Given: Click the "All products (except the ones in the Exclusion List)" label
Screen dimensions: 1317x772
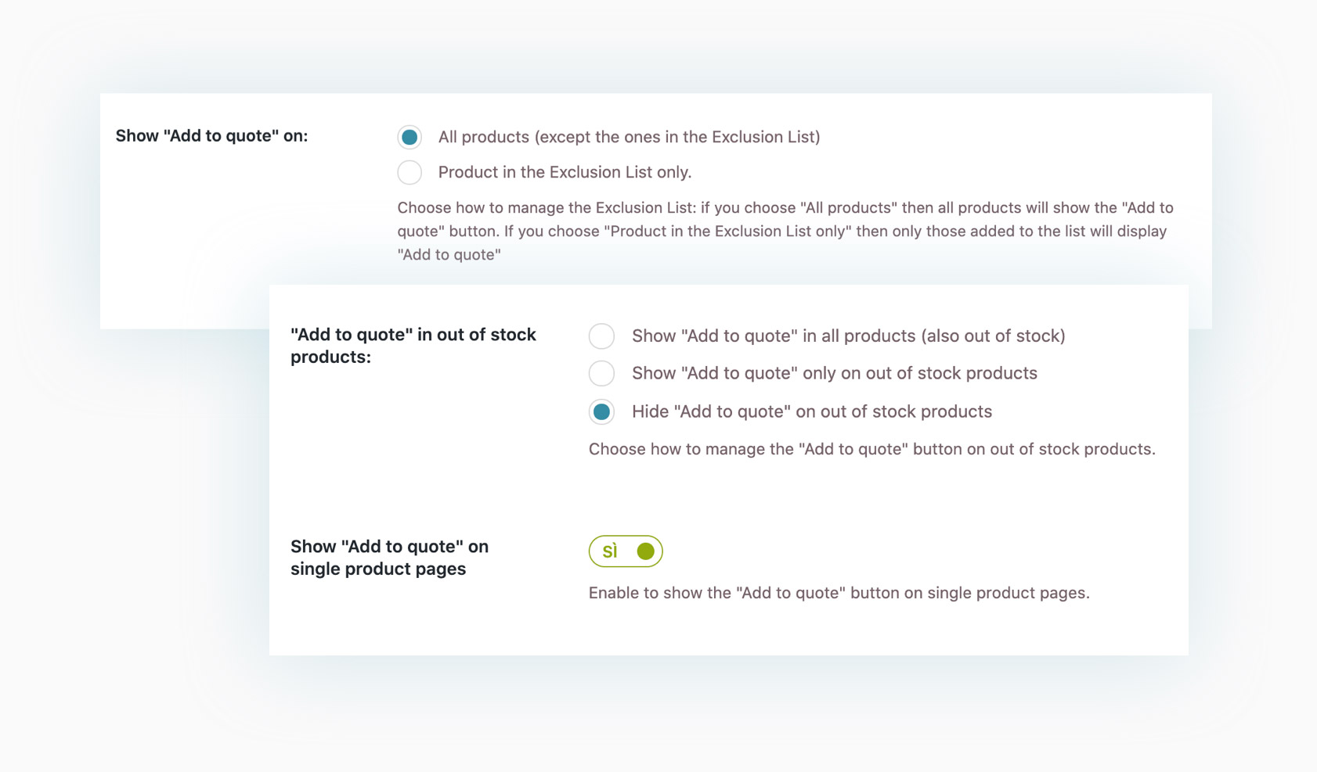Looking at the screenshot, I should click(629, 137).
